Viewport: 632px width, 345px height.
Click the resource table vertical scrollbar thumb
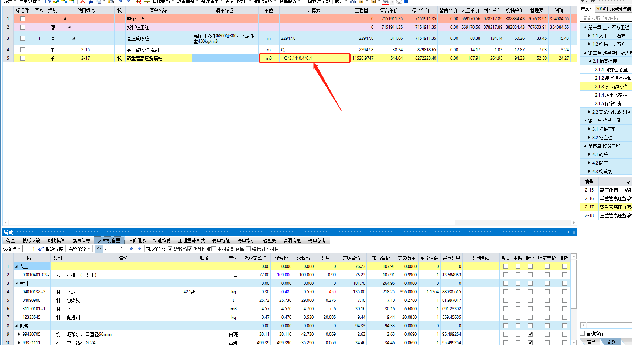coord(574,284)
